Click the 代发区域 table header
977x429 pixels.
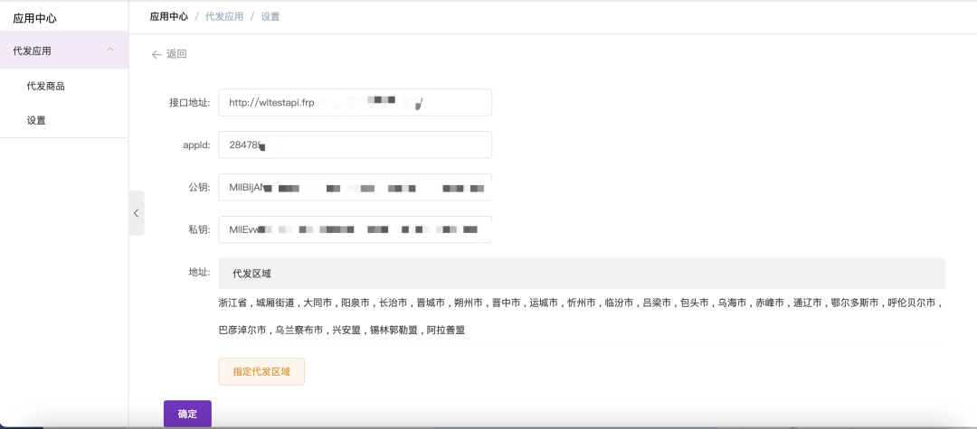[582, 274]
